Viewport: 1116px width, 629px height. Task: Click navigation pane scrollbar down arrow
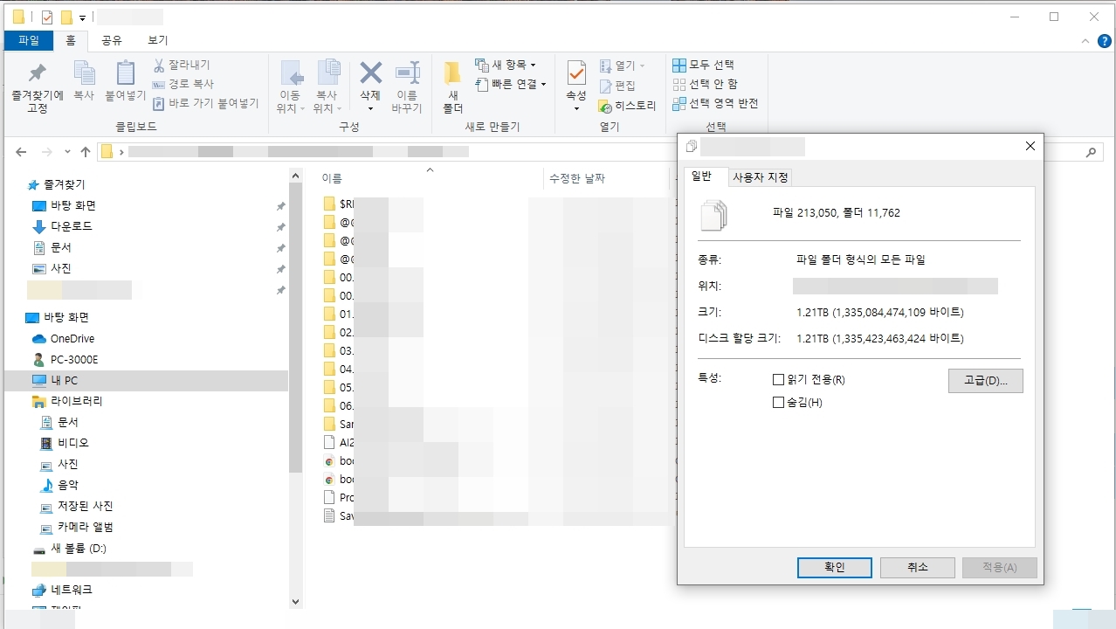pos(295,601)
